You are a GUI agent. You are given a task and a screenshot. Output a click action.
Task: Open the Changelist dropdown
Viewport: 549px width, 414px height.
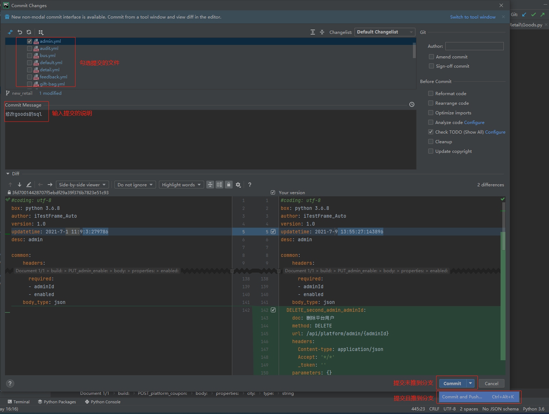385,32
